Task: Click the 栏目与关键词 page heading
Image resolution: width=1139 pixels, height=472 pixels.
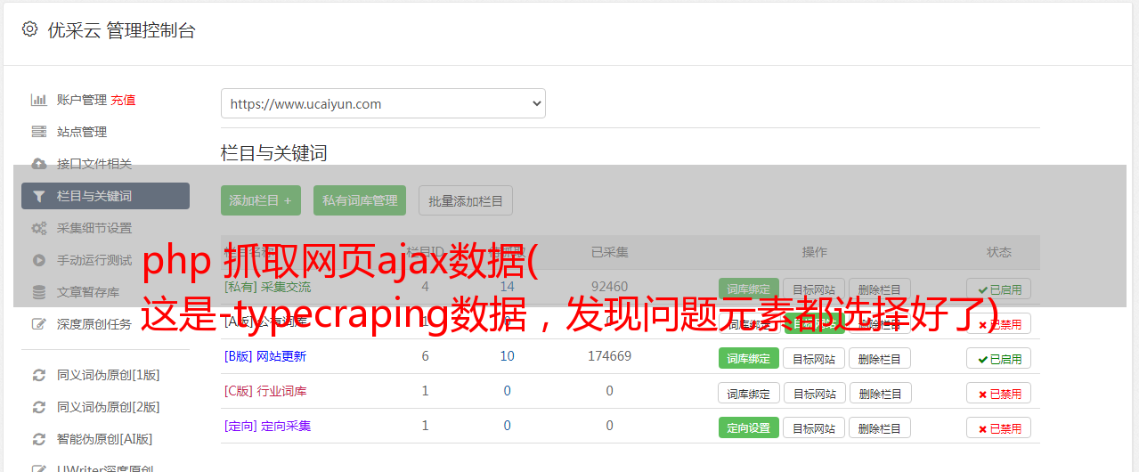Action: click(273, 153)
